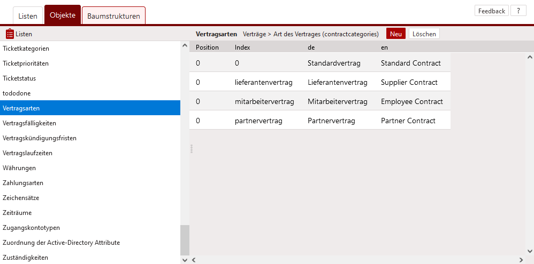Screen dimensions: 534x264
Task: Click the horizontal scroll-right arrow
Action: pos(521,260)
